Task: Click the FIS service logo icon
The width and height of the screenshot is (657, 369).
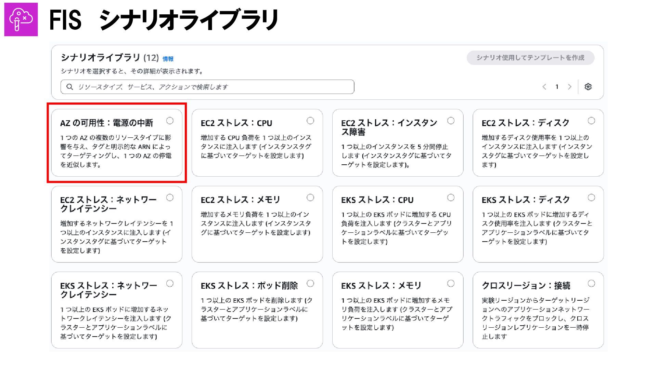Action: (21, 19)
